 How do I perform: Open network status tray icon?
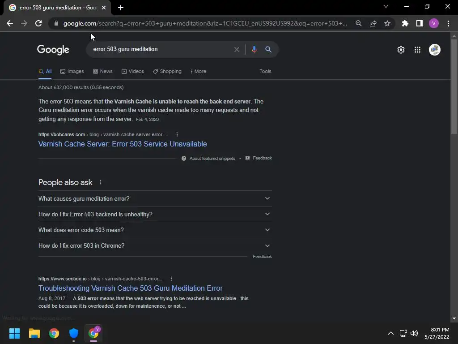point(403,333)
